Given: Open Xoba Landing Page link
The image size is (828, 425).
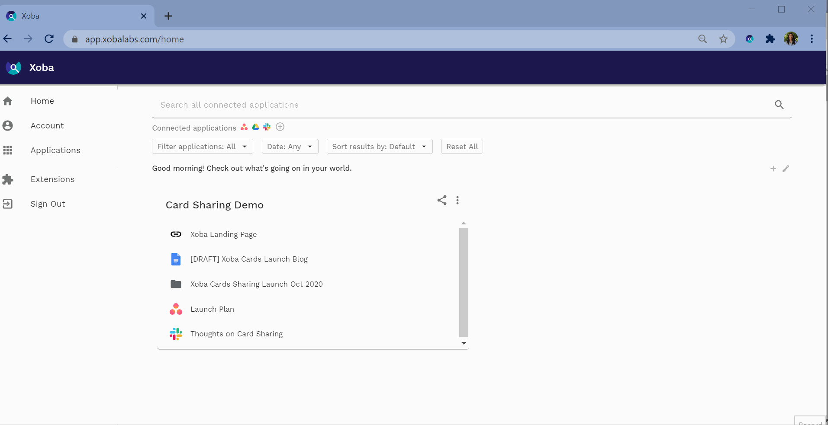Looking at the screenshot, I should 223,234.
